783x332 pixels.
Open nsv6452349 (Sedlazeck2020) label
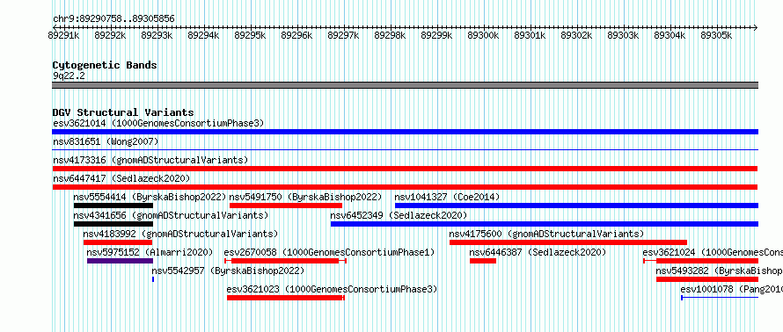399,215
